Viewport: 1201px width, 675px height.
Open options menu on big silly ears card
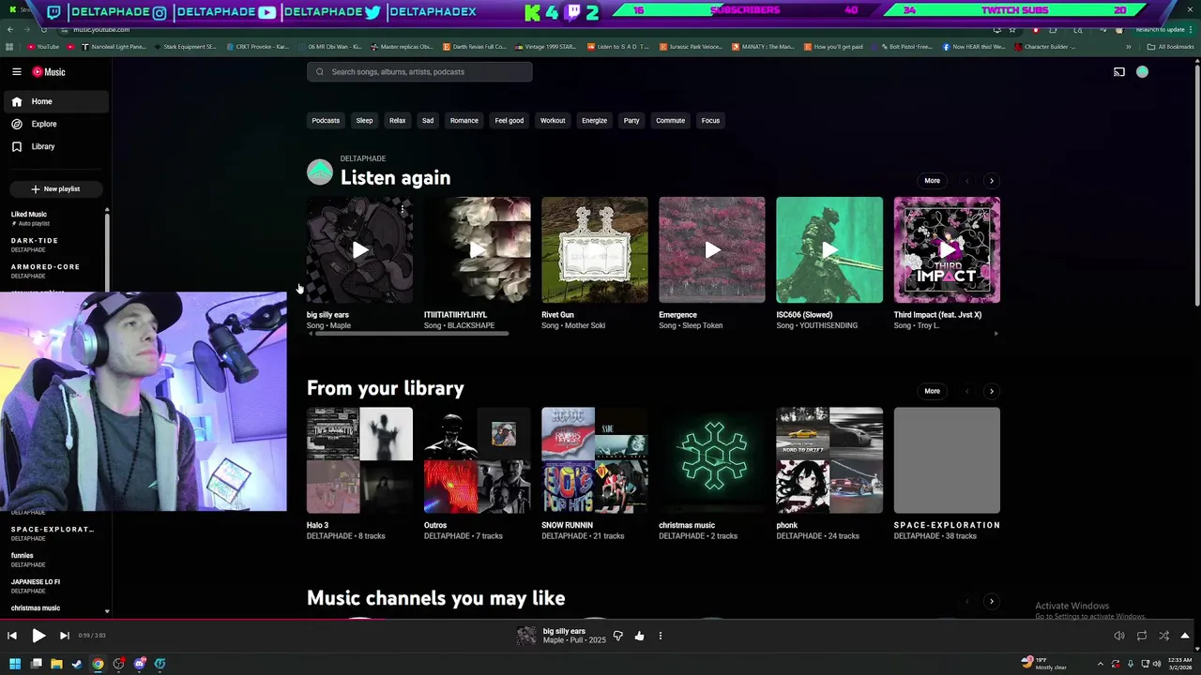point(403,208)
